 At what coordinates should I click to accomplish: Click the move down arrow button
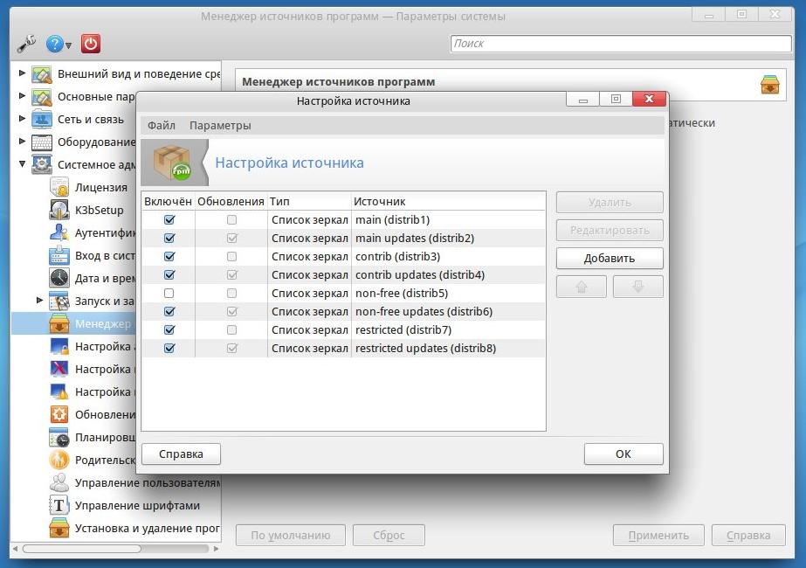(638, 287)
